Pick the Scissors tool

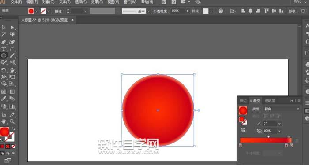coord(12,62)
